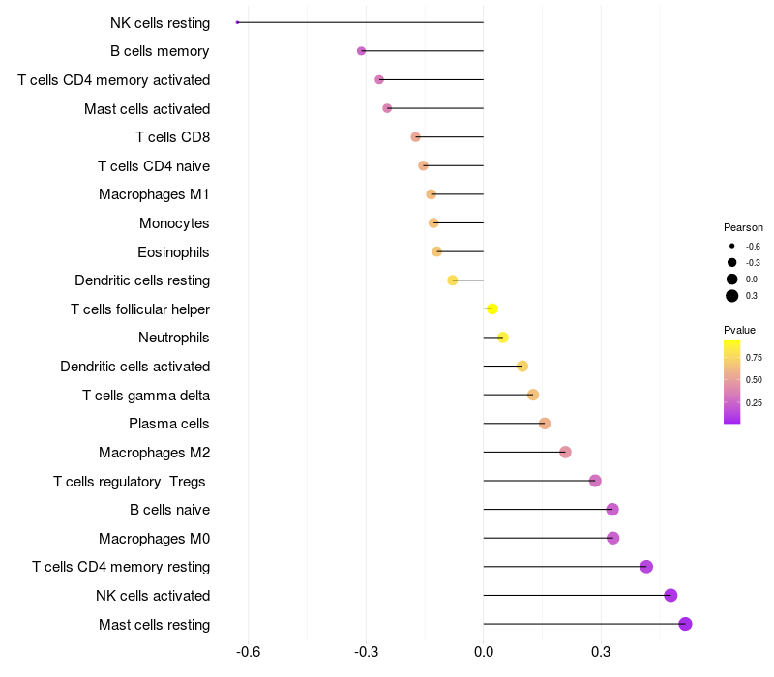Select the NK cells activated data point
Screen dimensions: 774x677
[x=670, y=596]
